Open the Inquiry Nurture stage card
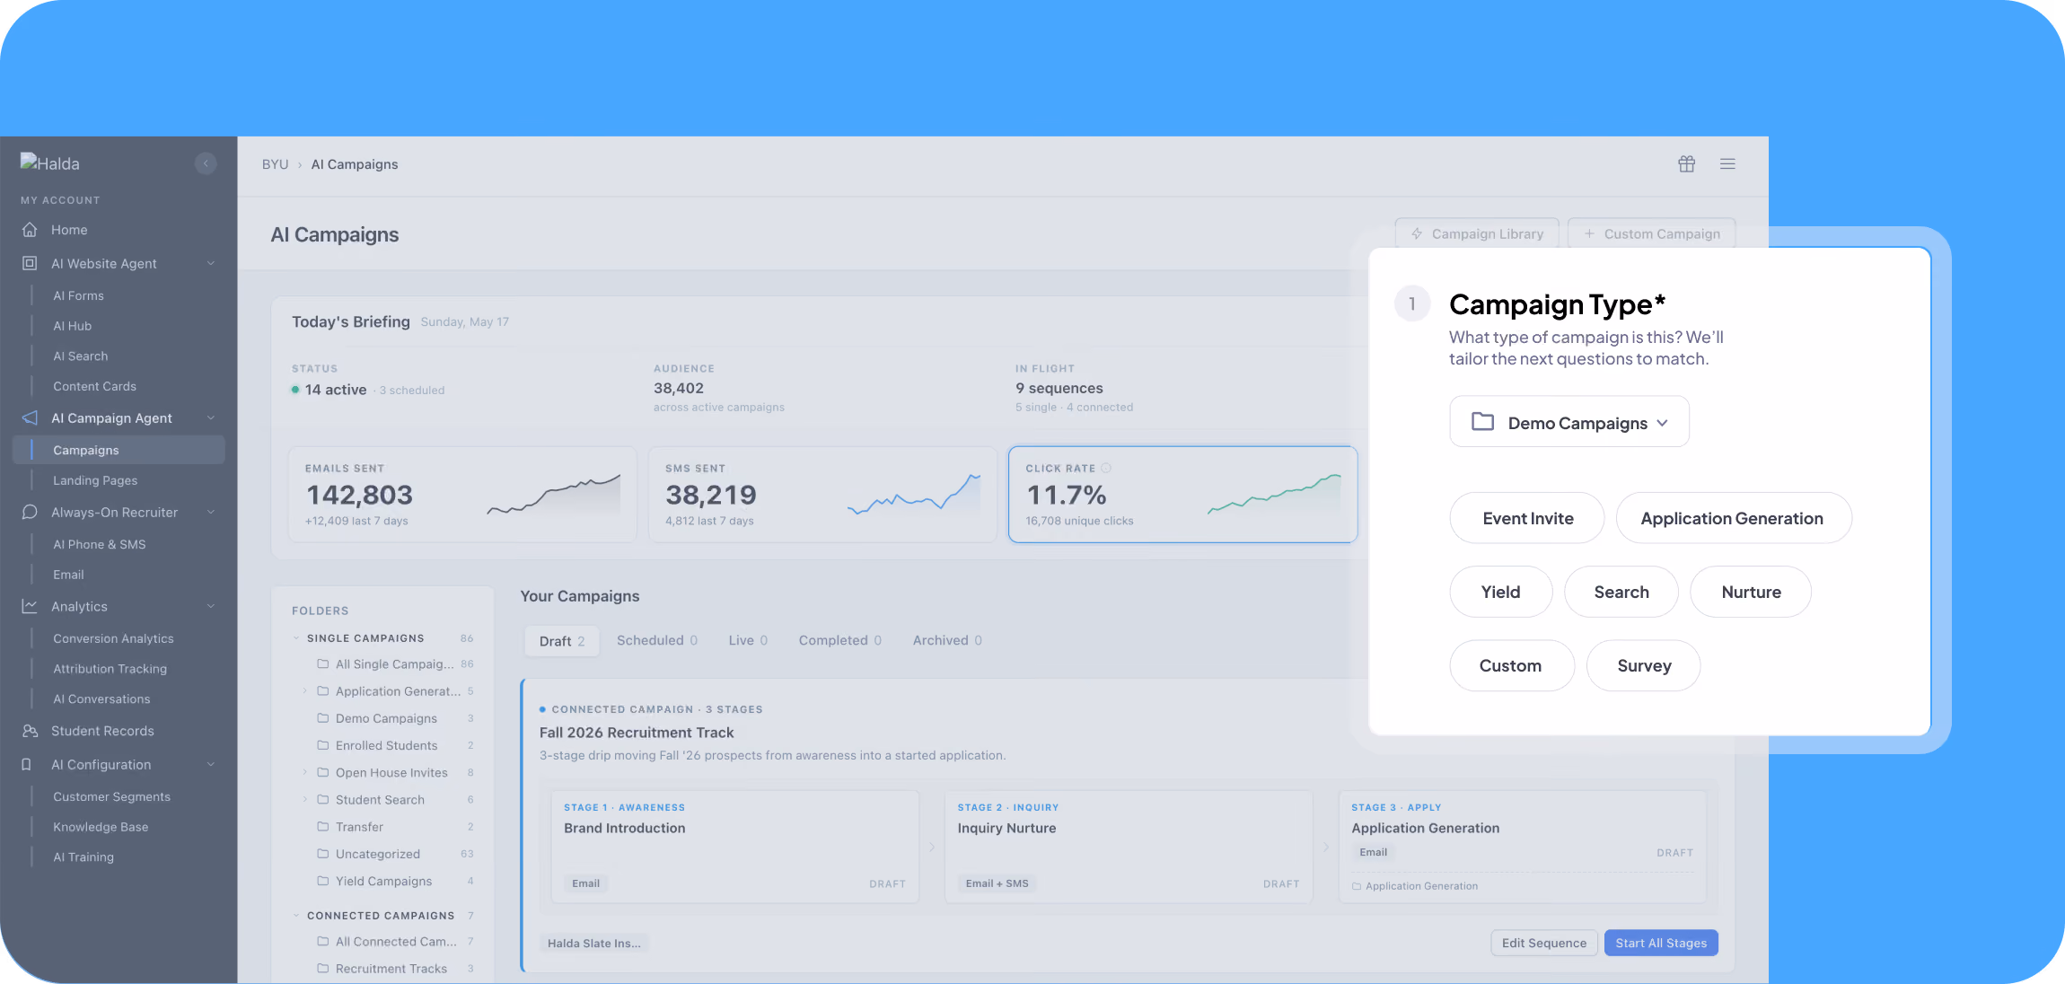The width and height of the screenshot is (2065, 984). 1129,846
